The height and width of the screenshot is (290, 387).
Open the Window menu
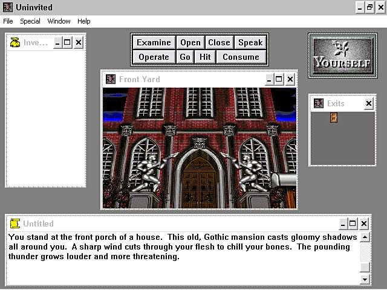click(59, 21)
